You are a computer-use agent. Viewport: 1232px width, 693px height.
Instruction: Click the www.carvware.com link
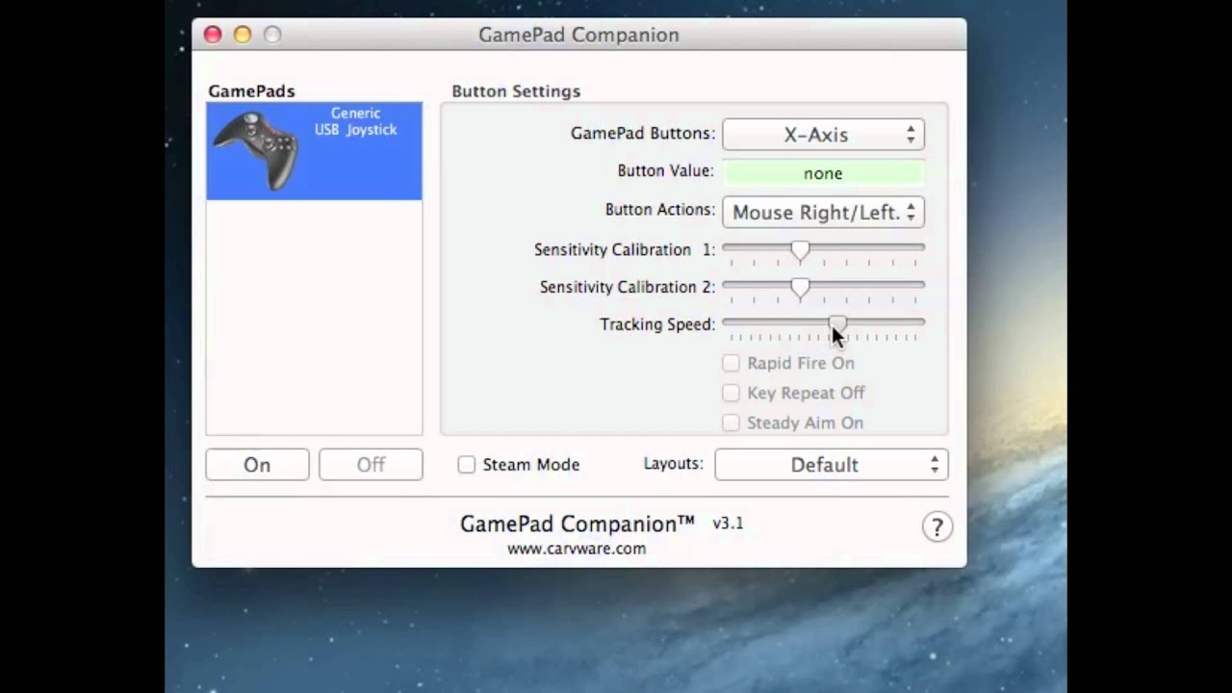pos(577,549)
